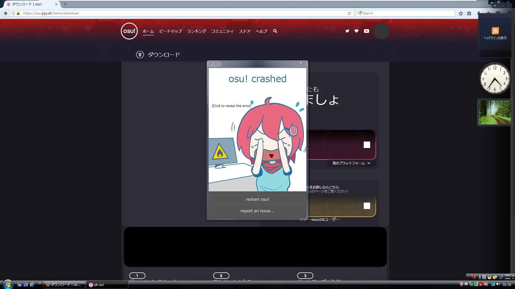This screenshot has height=289, width=515.
Task: Click Switch between windows quick launch icon
Action: (x=19, y=285)
